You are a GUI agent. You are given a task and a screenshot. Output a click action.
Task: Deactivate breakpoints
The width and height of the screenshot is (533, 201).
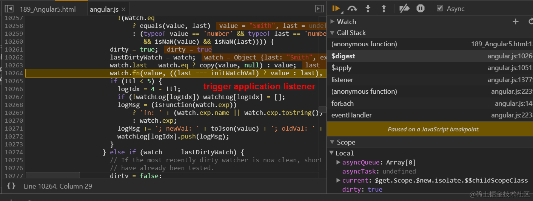point(404,8)
